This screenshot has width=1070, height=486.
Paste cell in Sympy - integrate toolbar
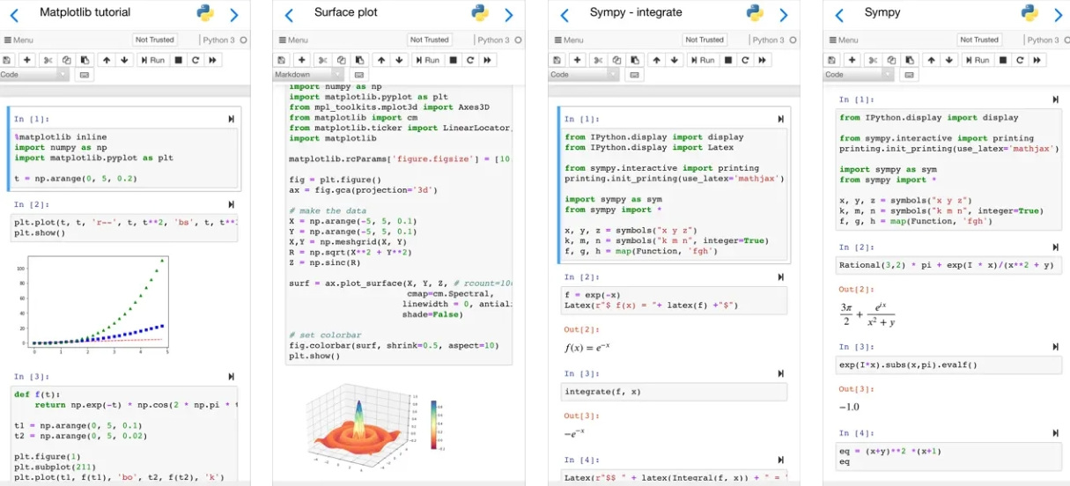634,60
